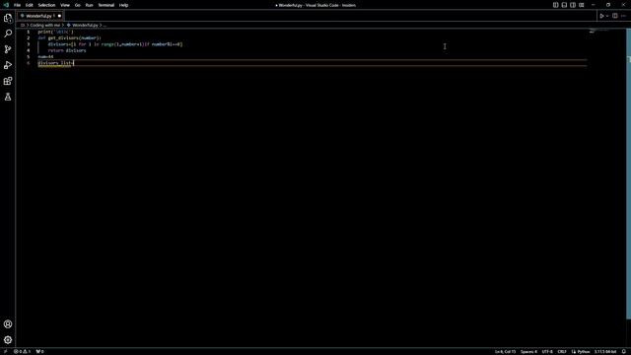
Task: Open the Run and Debug view
Action: coord(8,65)
